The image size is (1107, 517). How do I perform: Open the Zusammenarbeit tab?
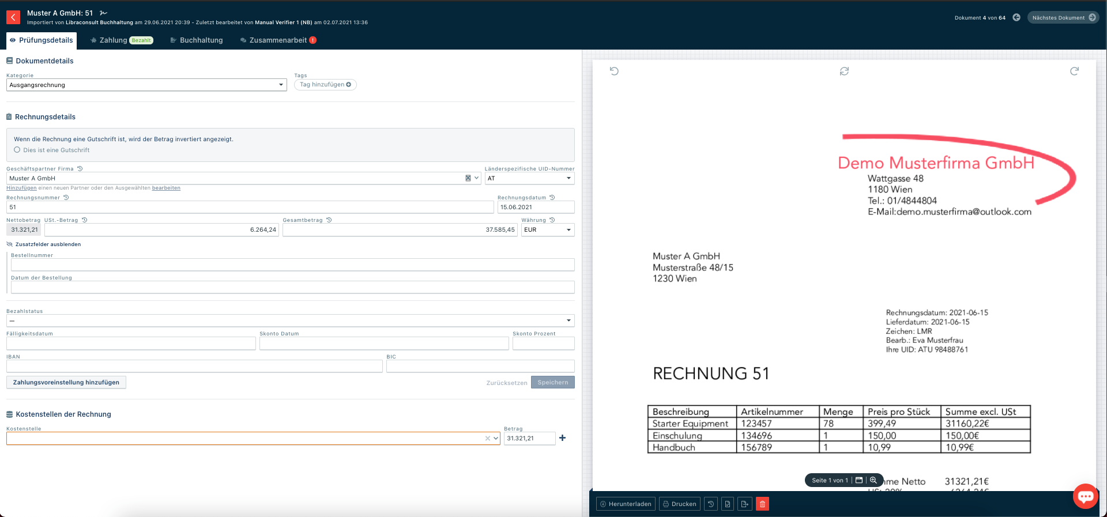(x=278, y=40)
